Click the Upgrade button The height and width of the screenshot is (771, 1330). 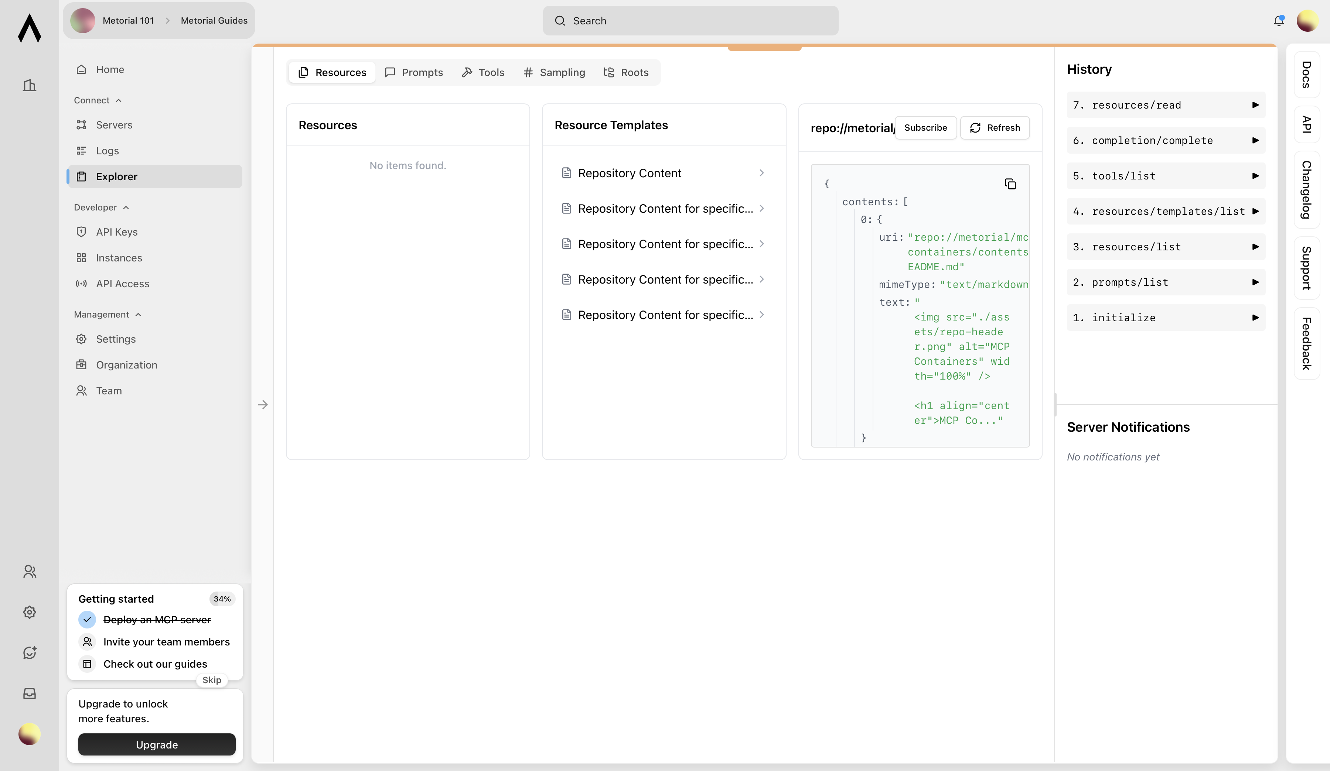click(157, 744)
